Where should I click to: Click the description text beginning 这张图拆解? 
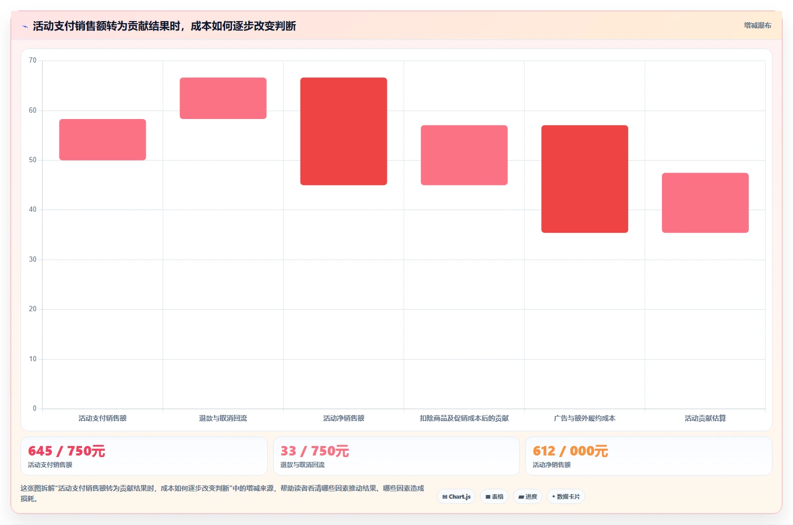pos(222,493)
